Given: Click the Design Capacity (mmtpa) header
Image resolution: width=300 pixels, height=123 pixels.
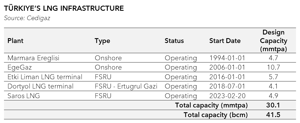Looking at the screenshot, I should pyautogui.click(x=274, y=41).
